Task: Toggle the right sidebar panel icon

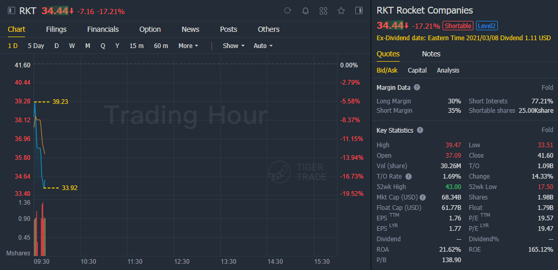Action: [359, 10]
